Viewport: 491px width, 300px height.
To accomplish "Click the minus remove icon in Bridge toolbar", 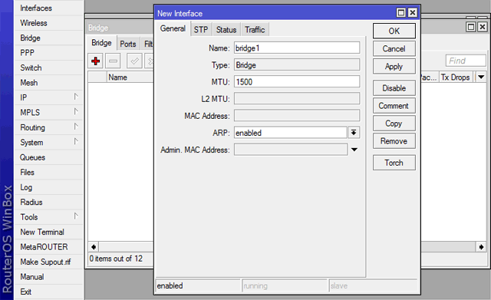I will (x=113, y=61).
